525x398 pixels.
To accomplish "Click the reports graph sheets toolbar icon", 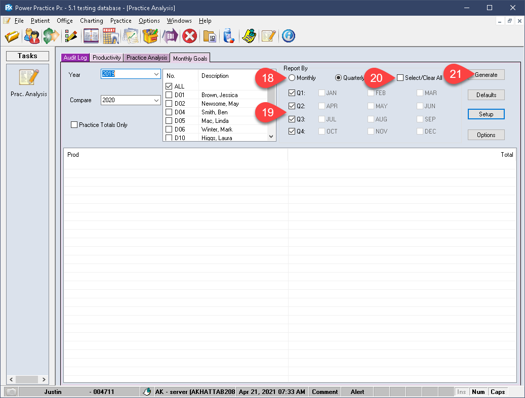I will 131,36.
